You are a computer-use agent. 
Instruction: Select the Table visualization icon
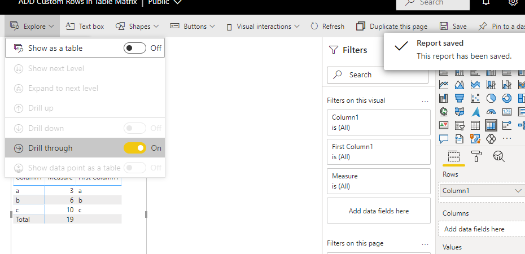[475, 125]
